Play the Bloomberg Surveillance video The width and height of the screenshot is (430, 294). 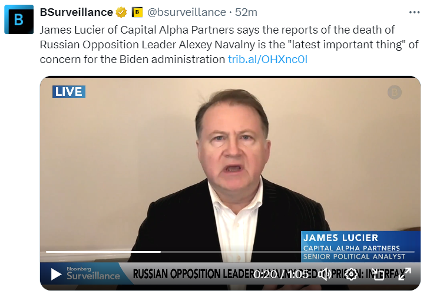click(56, 274)
